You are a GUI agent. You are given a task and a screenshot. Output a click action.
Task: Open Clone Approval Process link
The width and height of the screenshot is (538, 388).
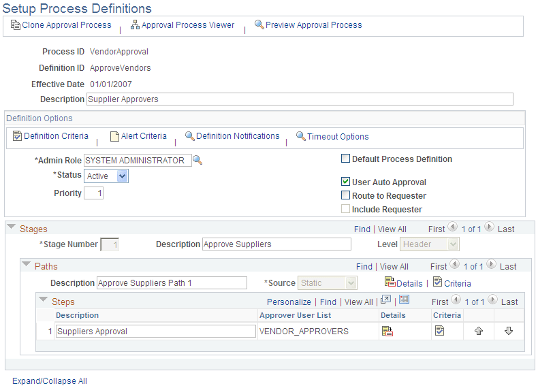(67, 25)
